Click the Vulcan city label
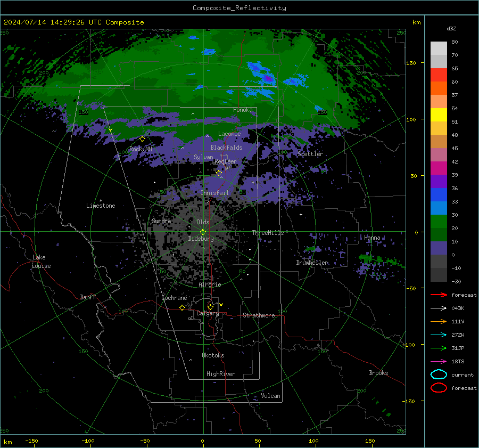479x448 pixels. (x=271, y=396)
